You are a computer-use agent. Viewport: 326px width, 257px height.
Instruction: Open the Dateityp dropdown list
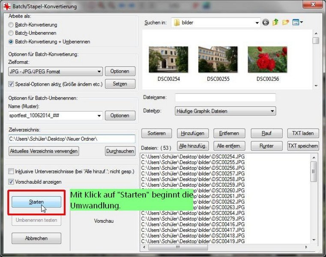point(272,111)
